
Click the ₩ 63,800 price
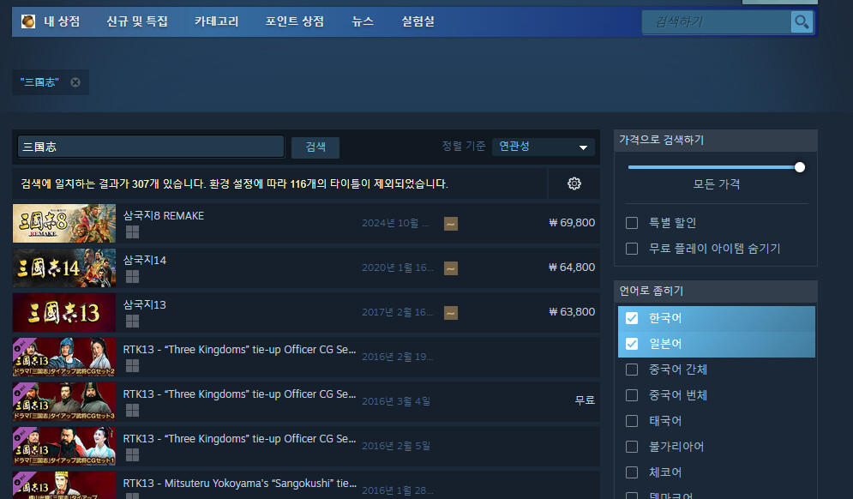[x=572, y=312]
